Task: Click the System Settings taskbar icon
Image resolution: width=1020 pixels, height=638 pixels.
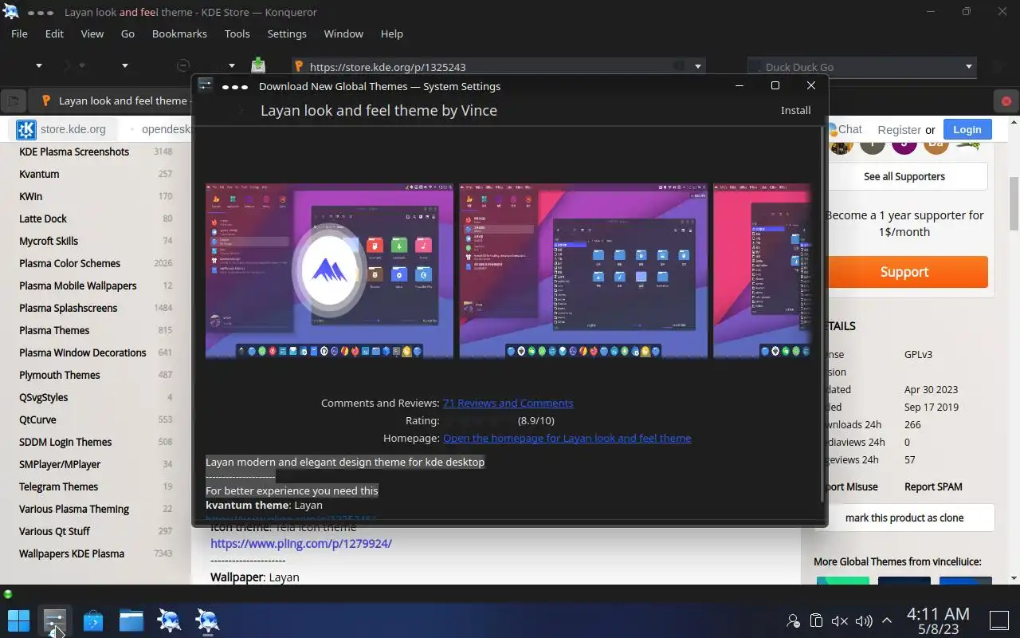Action: tap(55, 620)
